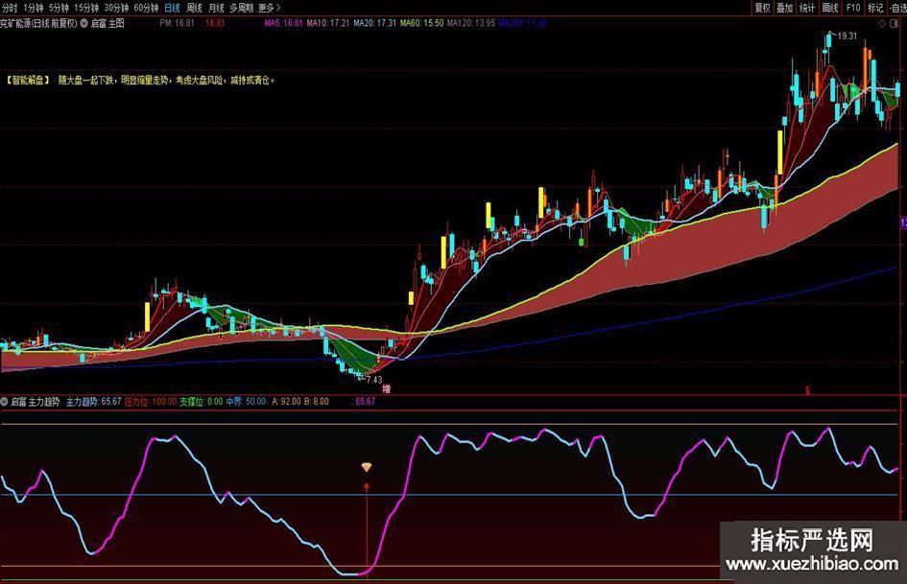Click the 标记 mark button
The height and width of the screenshot is (584, 907).
[x=875, y=8]
